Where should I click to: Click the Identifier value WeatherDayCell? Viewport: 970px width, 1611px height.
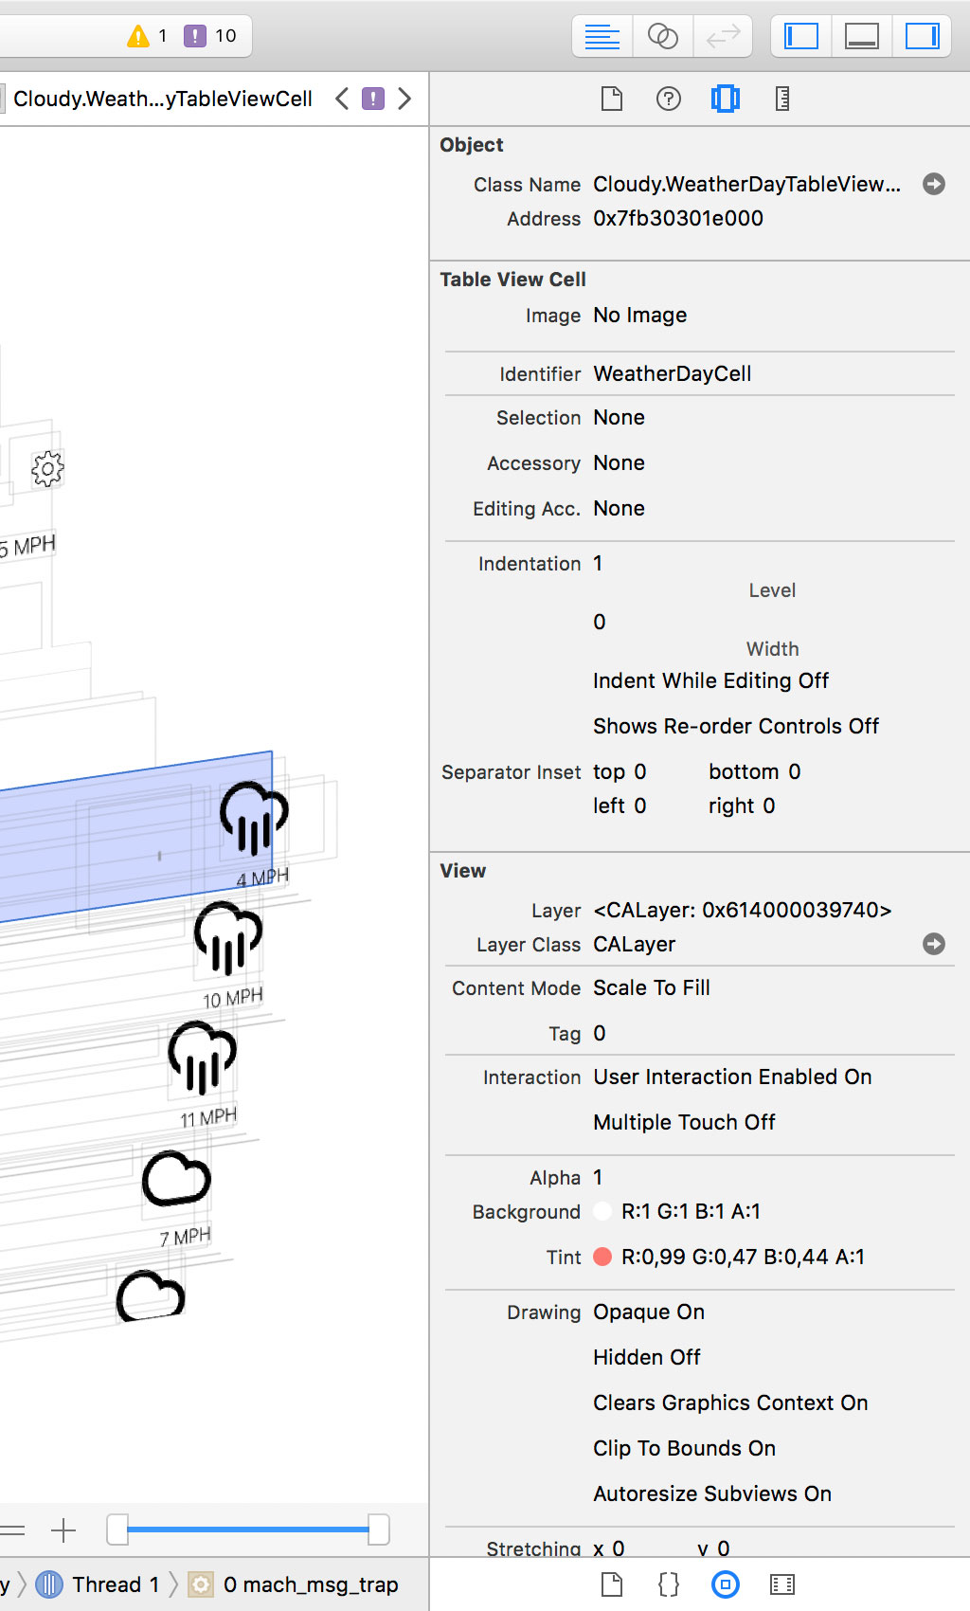point(673,374)
